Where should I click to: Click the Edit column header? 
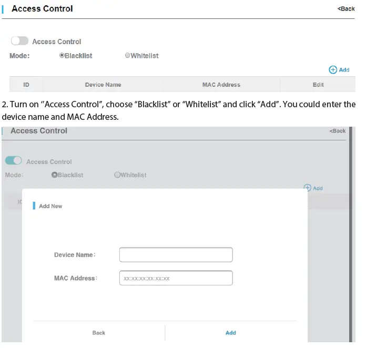pyautogui.click(x=318, y=85)
